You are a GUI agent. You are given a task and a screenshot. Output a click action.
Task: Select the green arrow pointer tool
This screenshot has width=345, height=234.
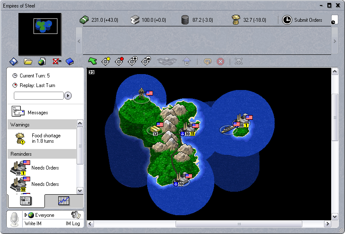tap(92, 61)
